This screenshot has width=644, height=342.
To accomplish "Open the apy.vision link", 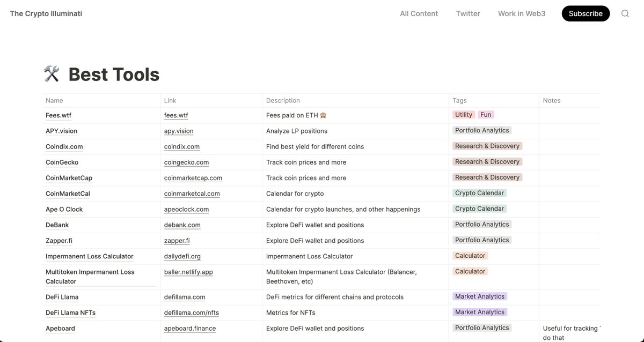I will (x=179, y=131).
